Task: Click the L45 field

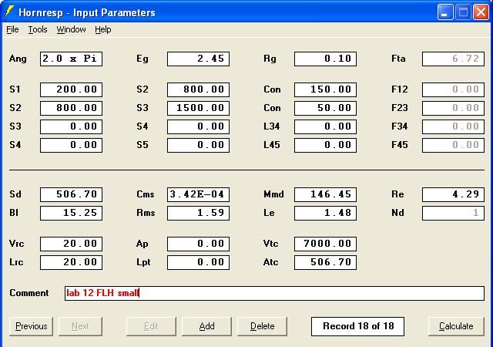Action: (x=325, y=145)
